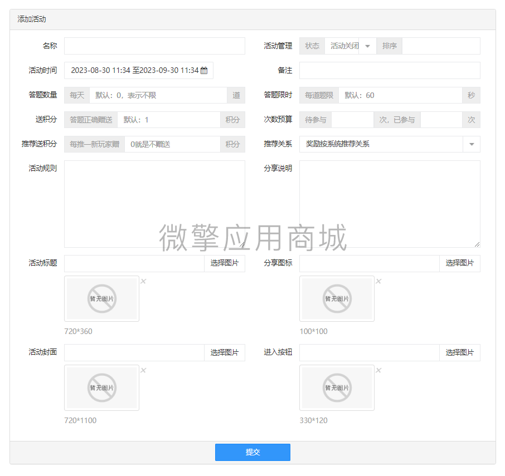
Task: Click the 每道题限 addon label
Action: 319,95
